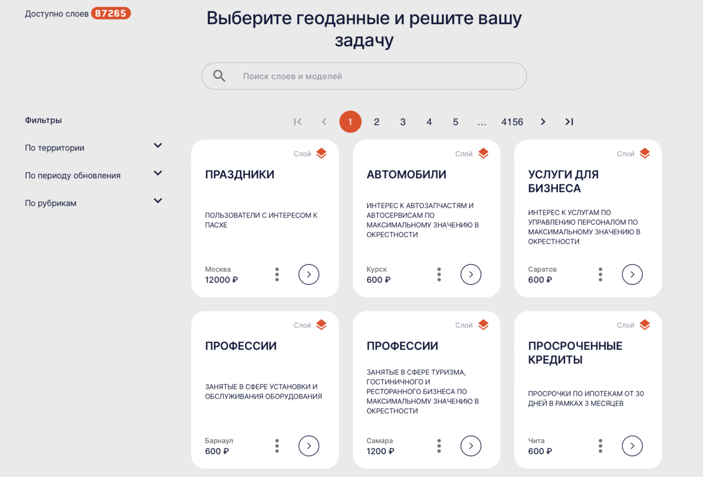Select page 5 in pagination
This screenshot has height=477, width=703.
(x=455, y=122)
